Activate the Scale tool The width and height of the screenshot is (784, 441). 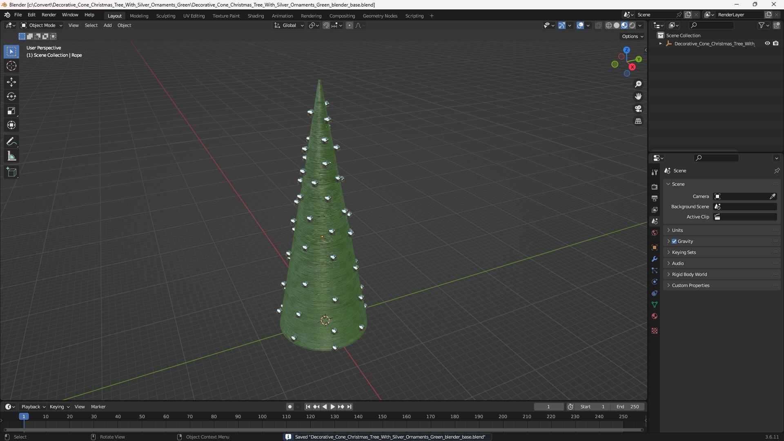point(11,111)
